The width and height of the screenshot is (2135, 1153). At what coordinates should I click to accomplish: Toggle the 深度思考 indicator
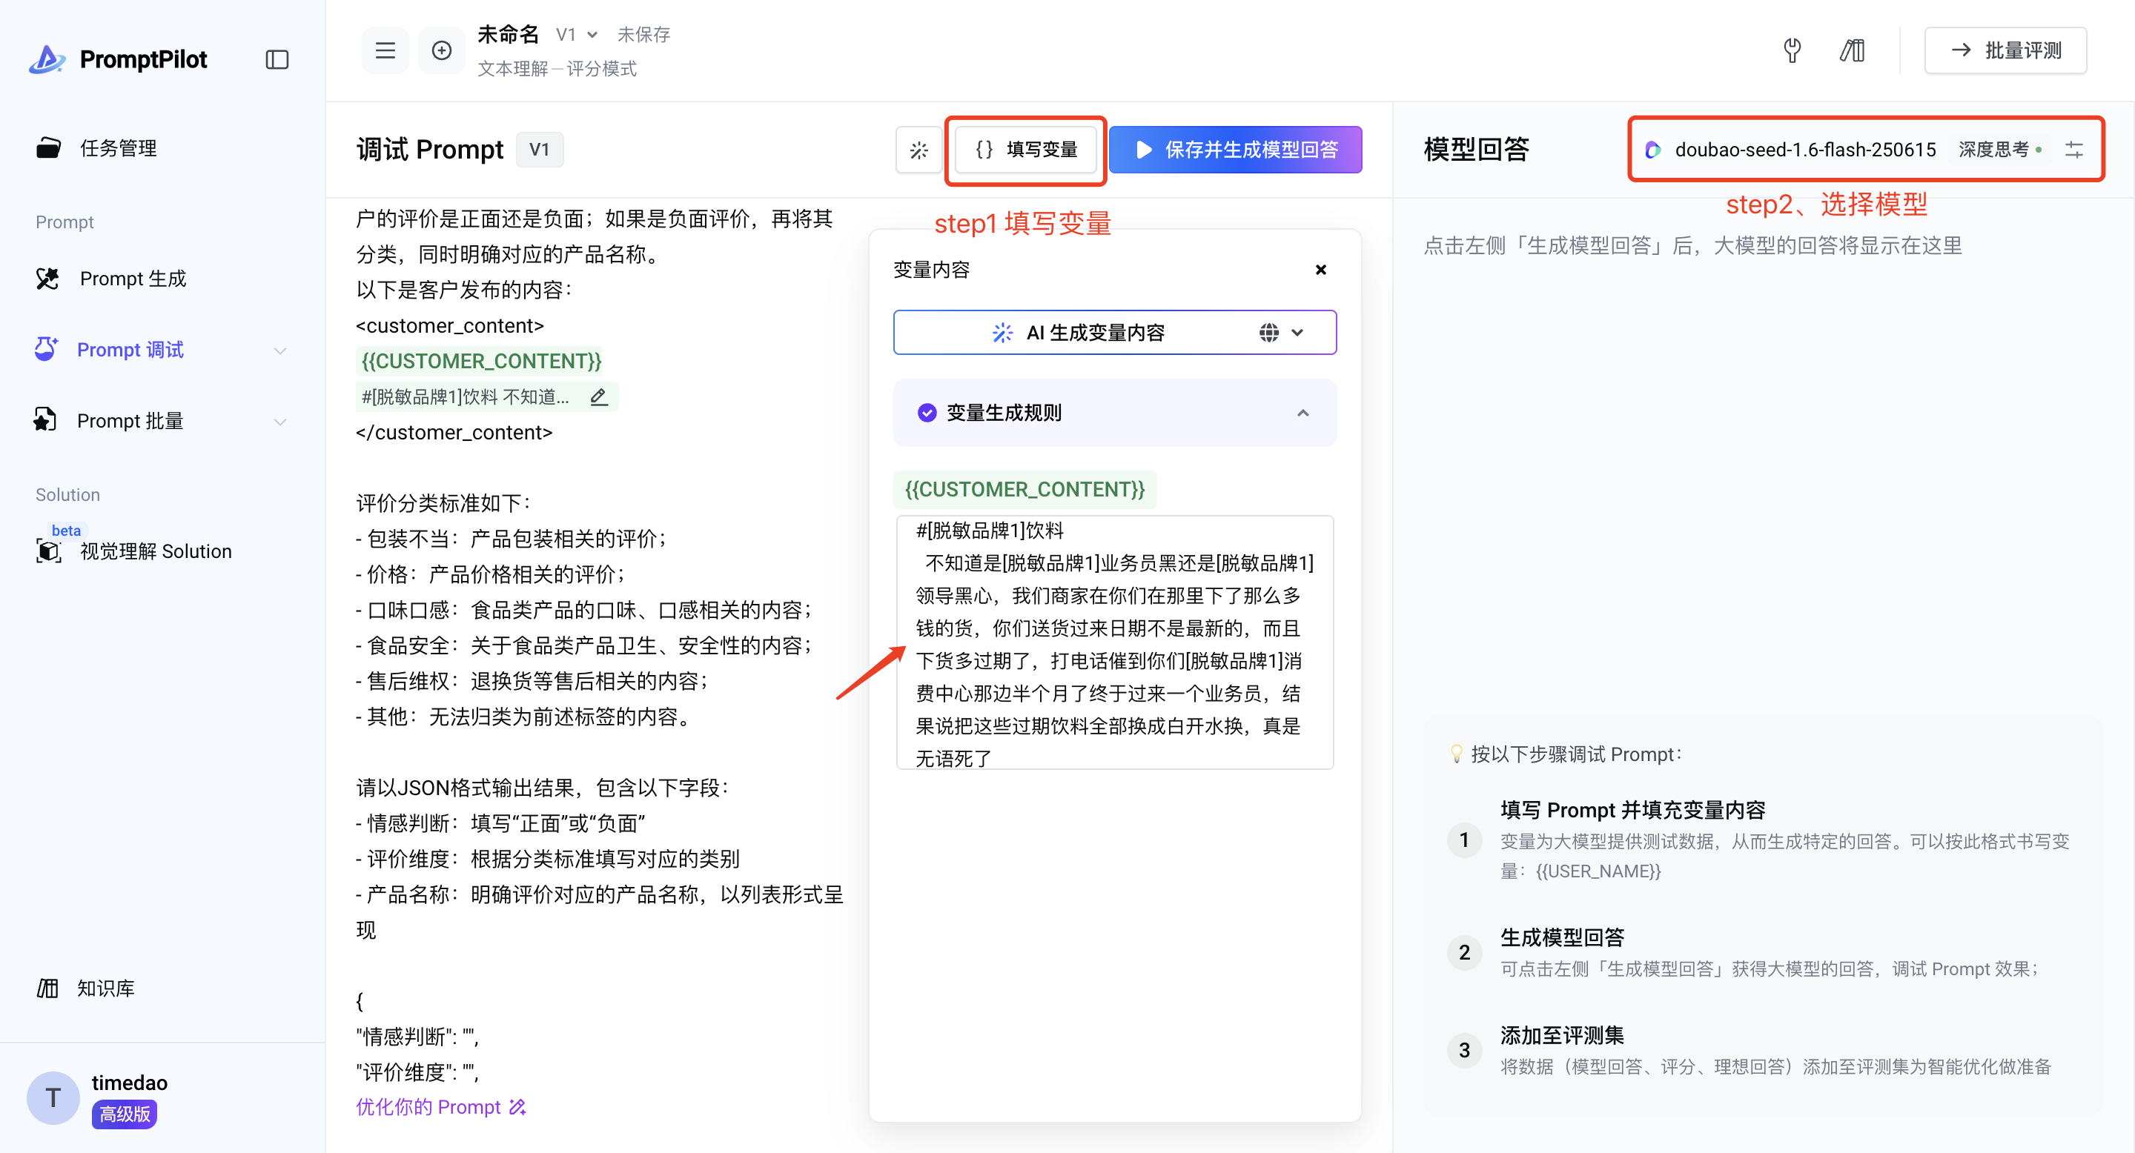pos(1999,150)
